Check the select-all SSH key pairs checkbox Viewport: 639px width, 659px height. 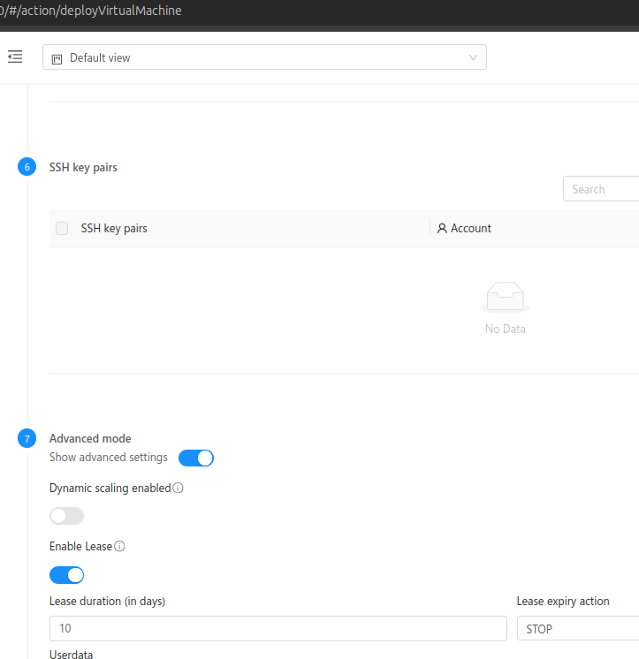(x=62, y=228)
